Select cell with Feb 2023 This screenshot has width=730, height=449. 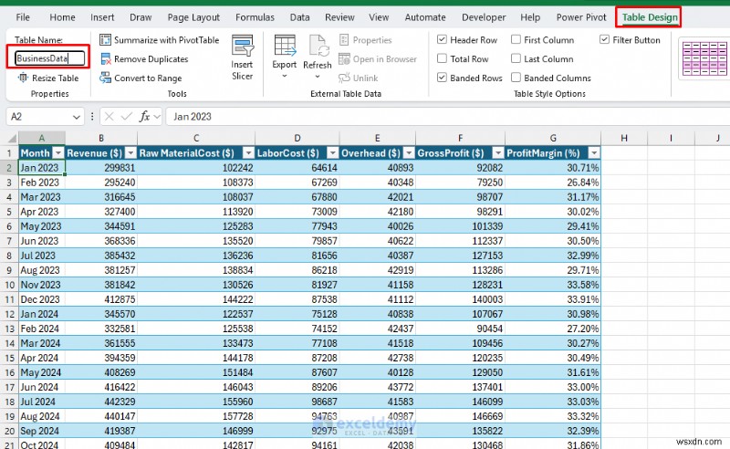[41, 183]
